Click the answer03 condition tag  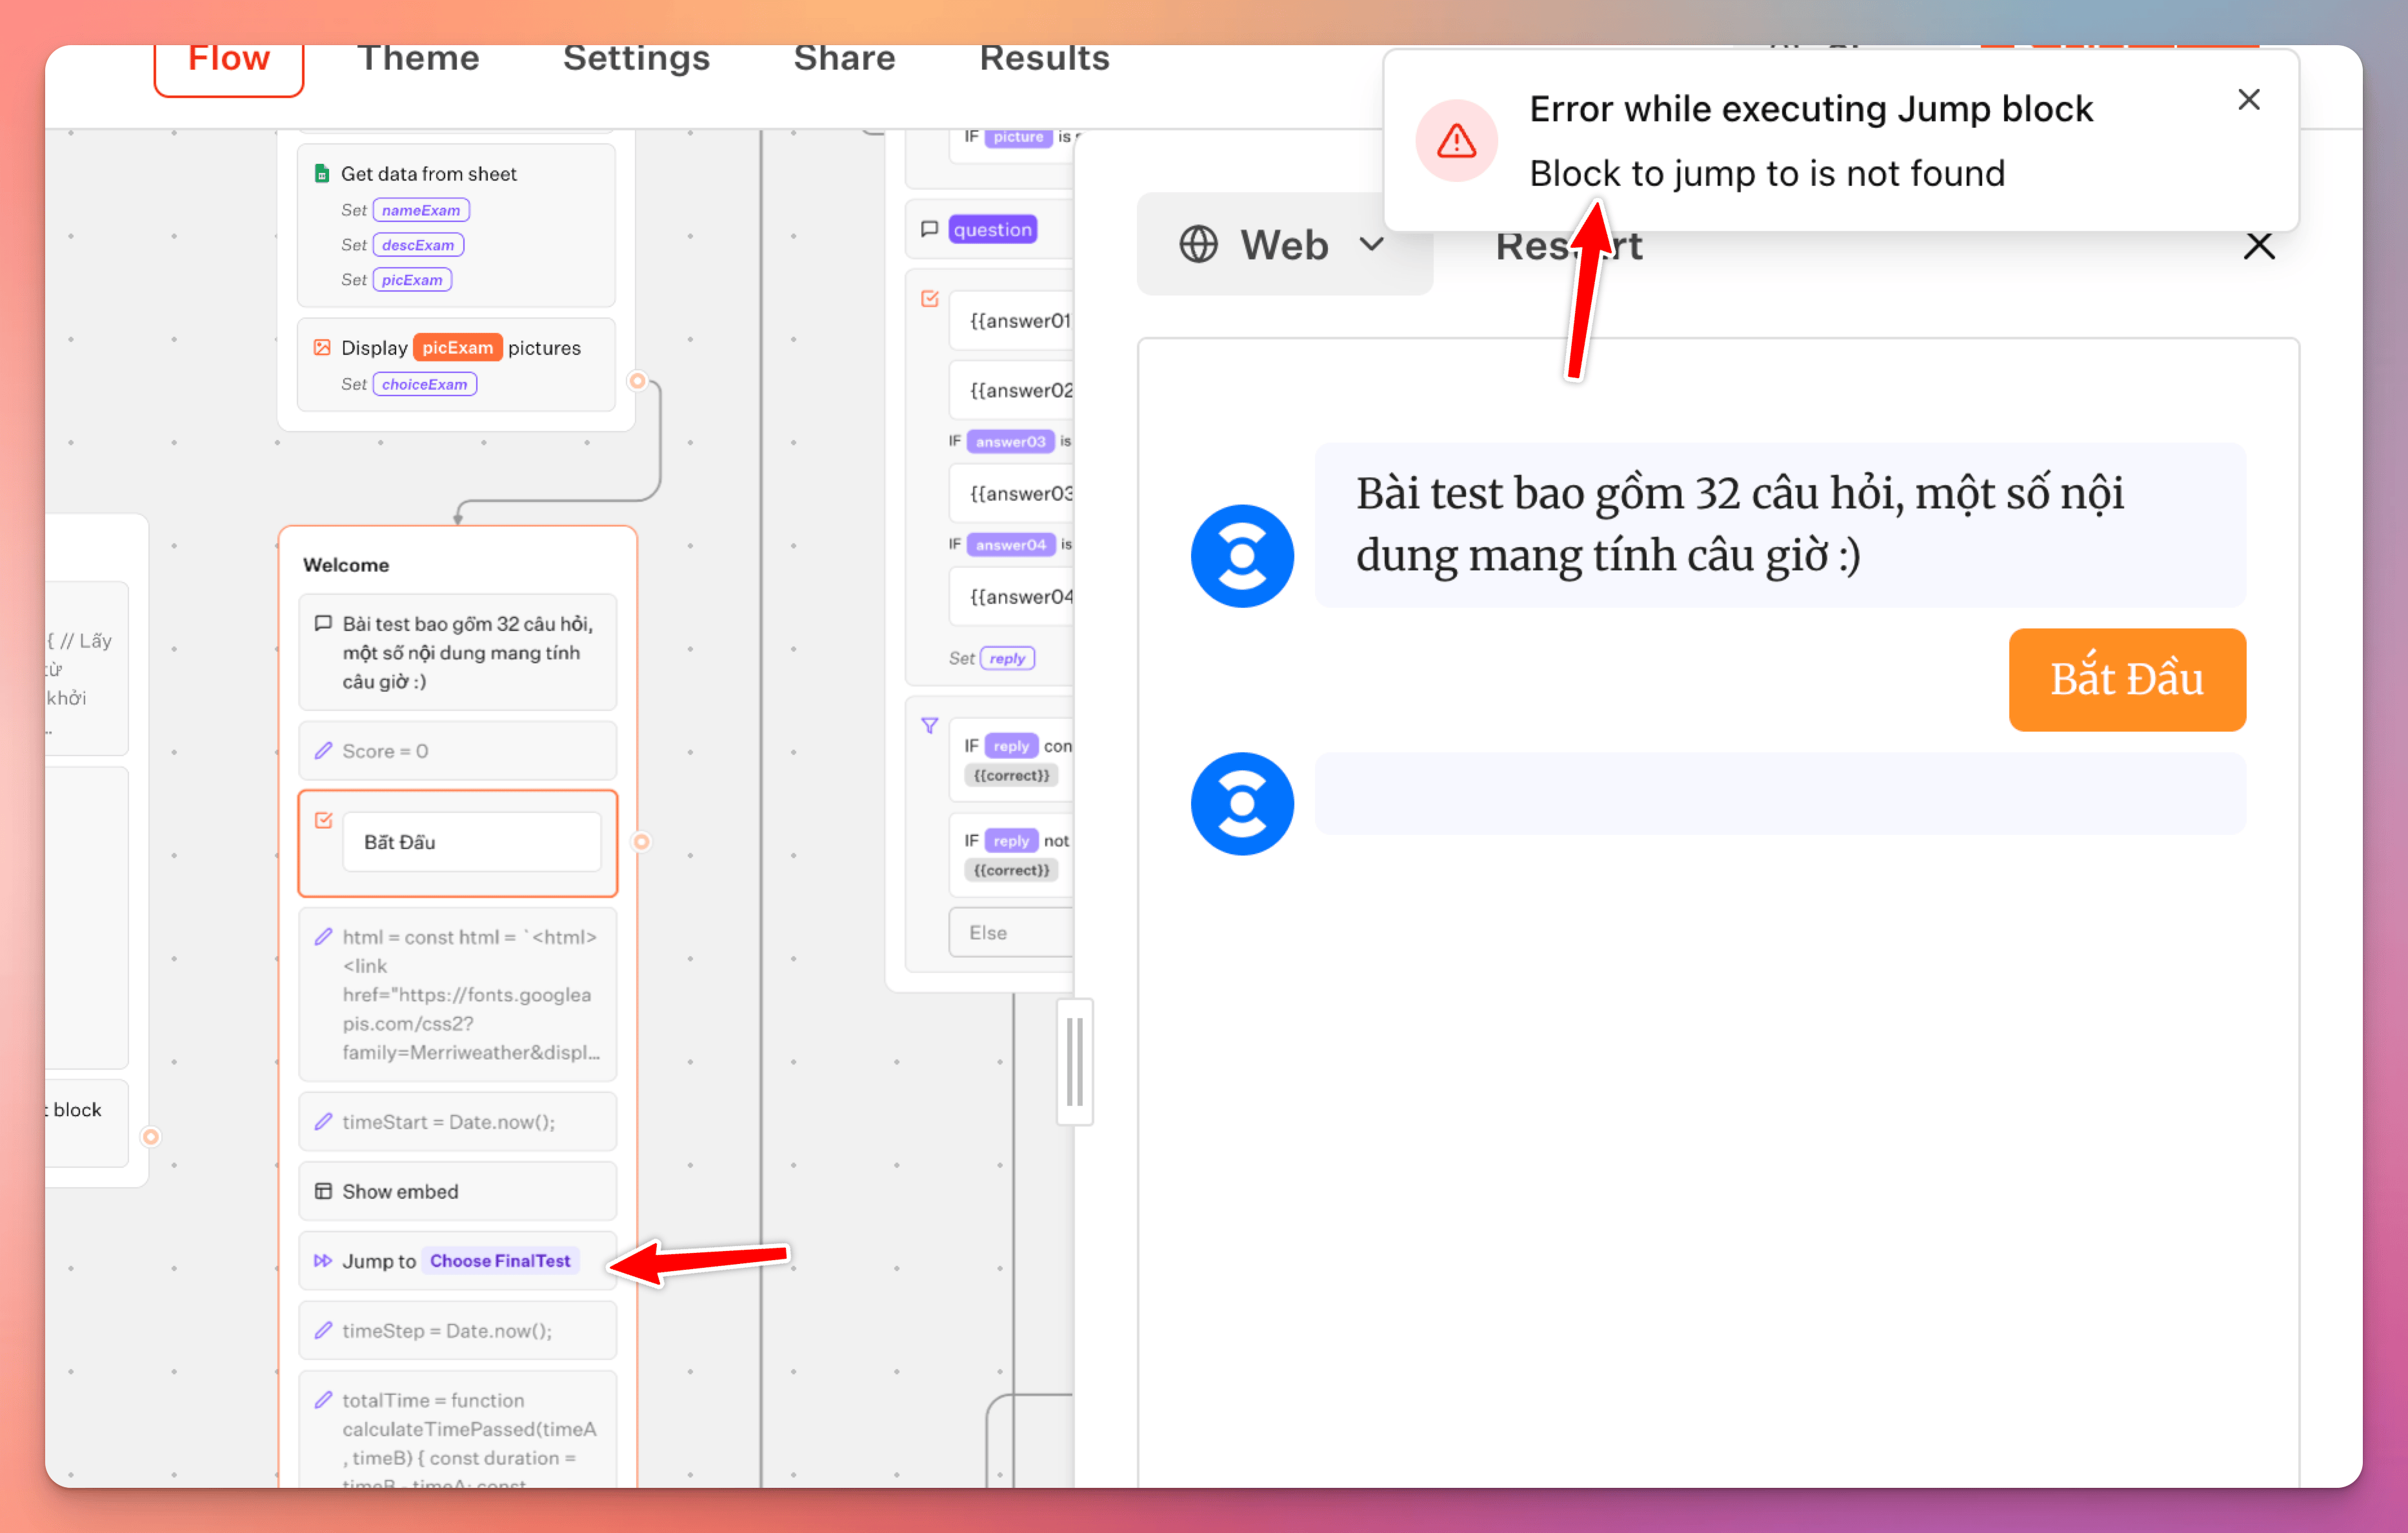coord(1011,441)
